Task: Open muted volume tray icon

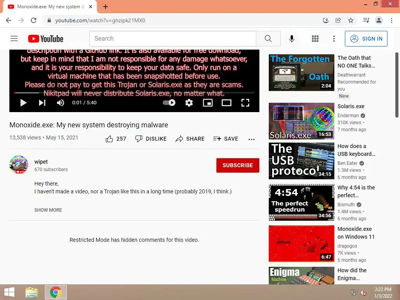Action: (363, 292)
